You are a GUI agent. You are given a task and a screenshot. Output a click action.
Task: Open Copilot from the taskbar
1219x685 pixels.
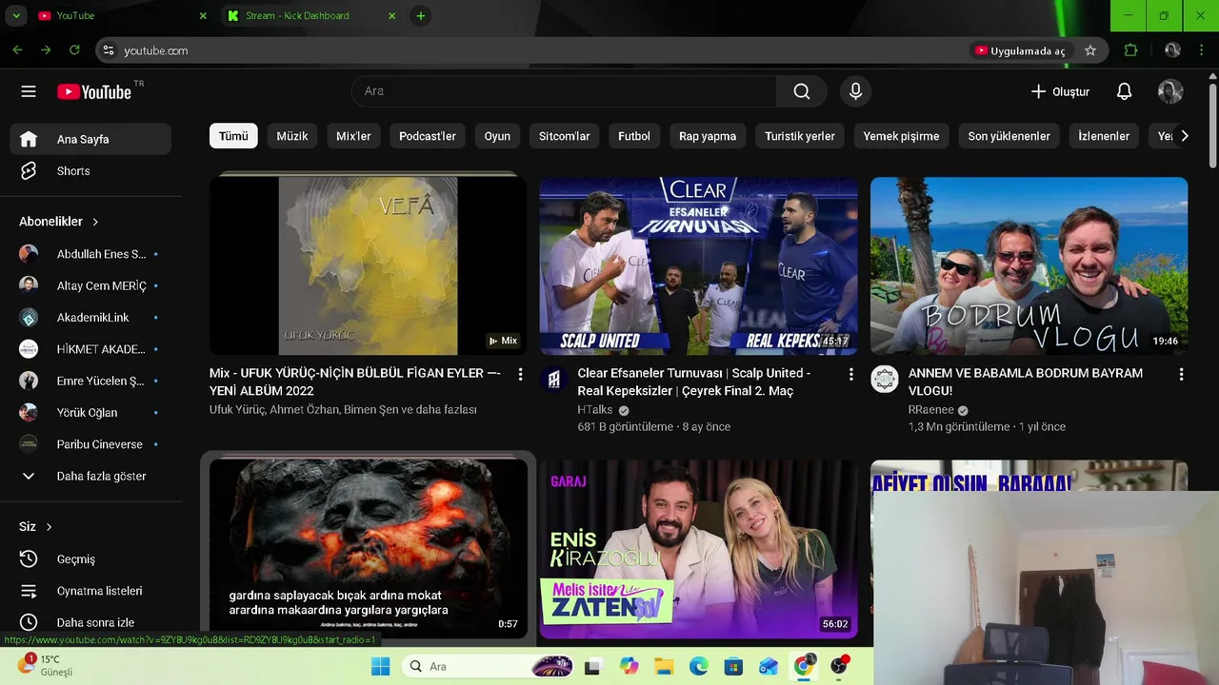pos(629,666)
